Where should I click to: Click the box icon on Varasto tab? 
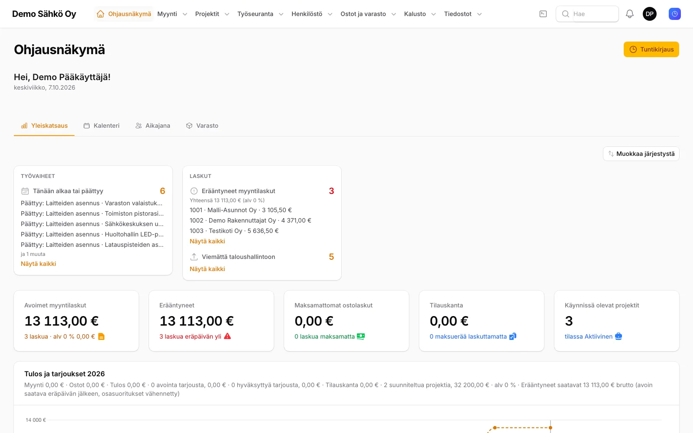[x=189, y=126]
